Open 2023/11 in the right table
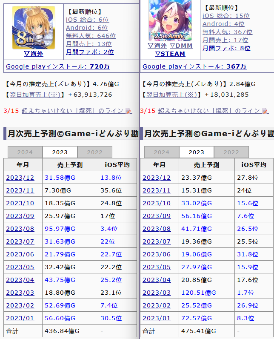Image resolution: width=274 pixels, height=339 pixels. tap(157, 190)
